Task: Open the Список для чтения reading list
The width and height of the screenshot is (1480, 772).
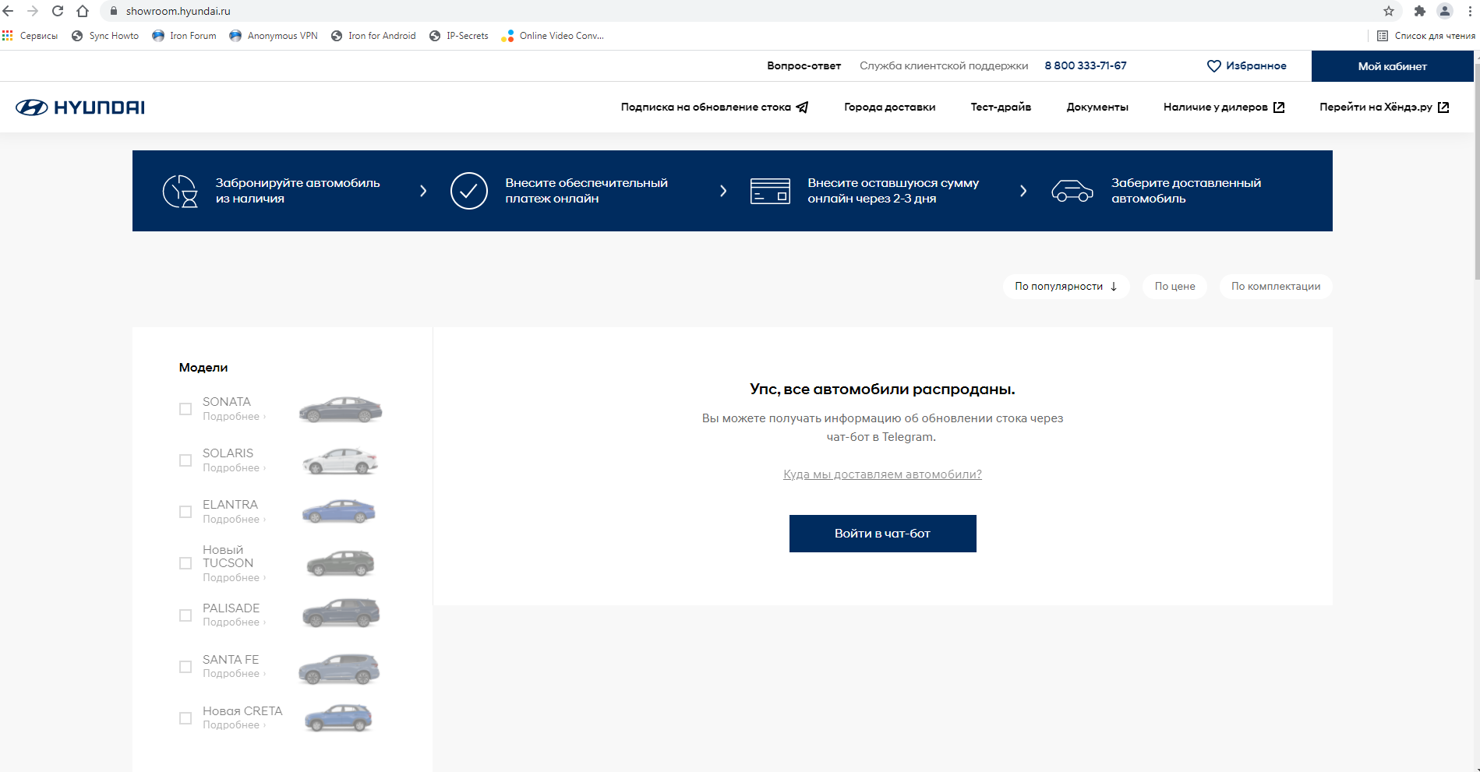Action: pyautogui.click(x=1425, y=36)
